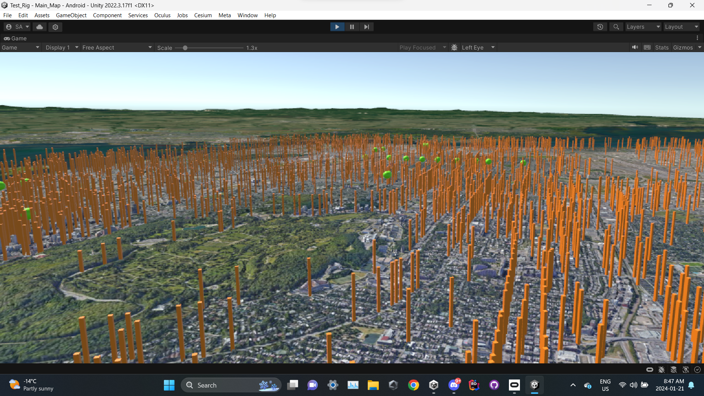Open the GameObject menu
This screenshot has width=704, height=396.
point(71,15)
